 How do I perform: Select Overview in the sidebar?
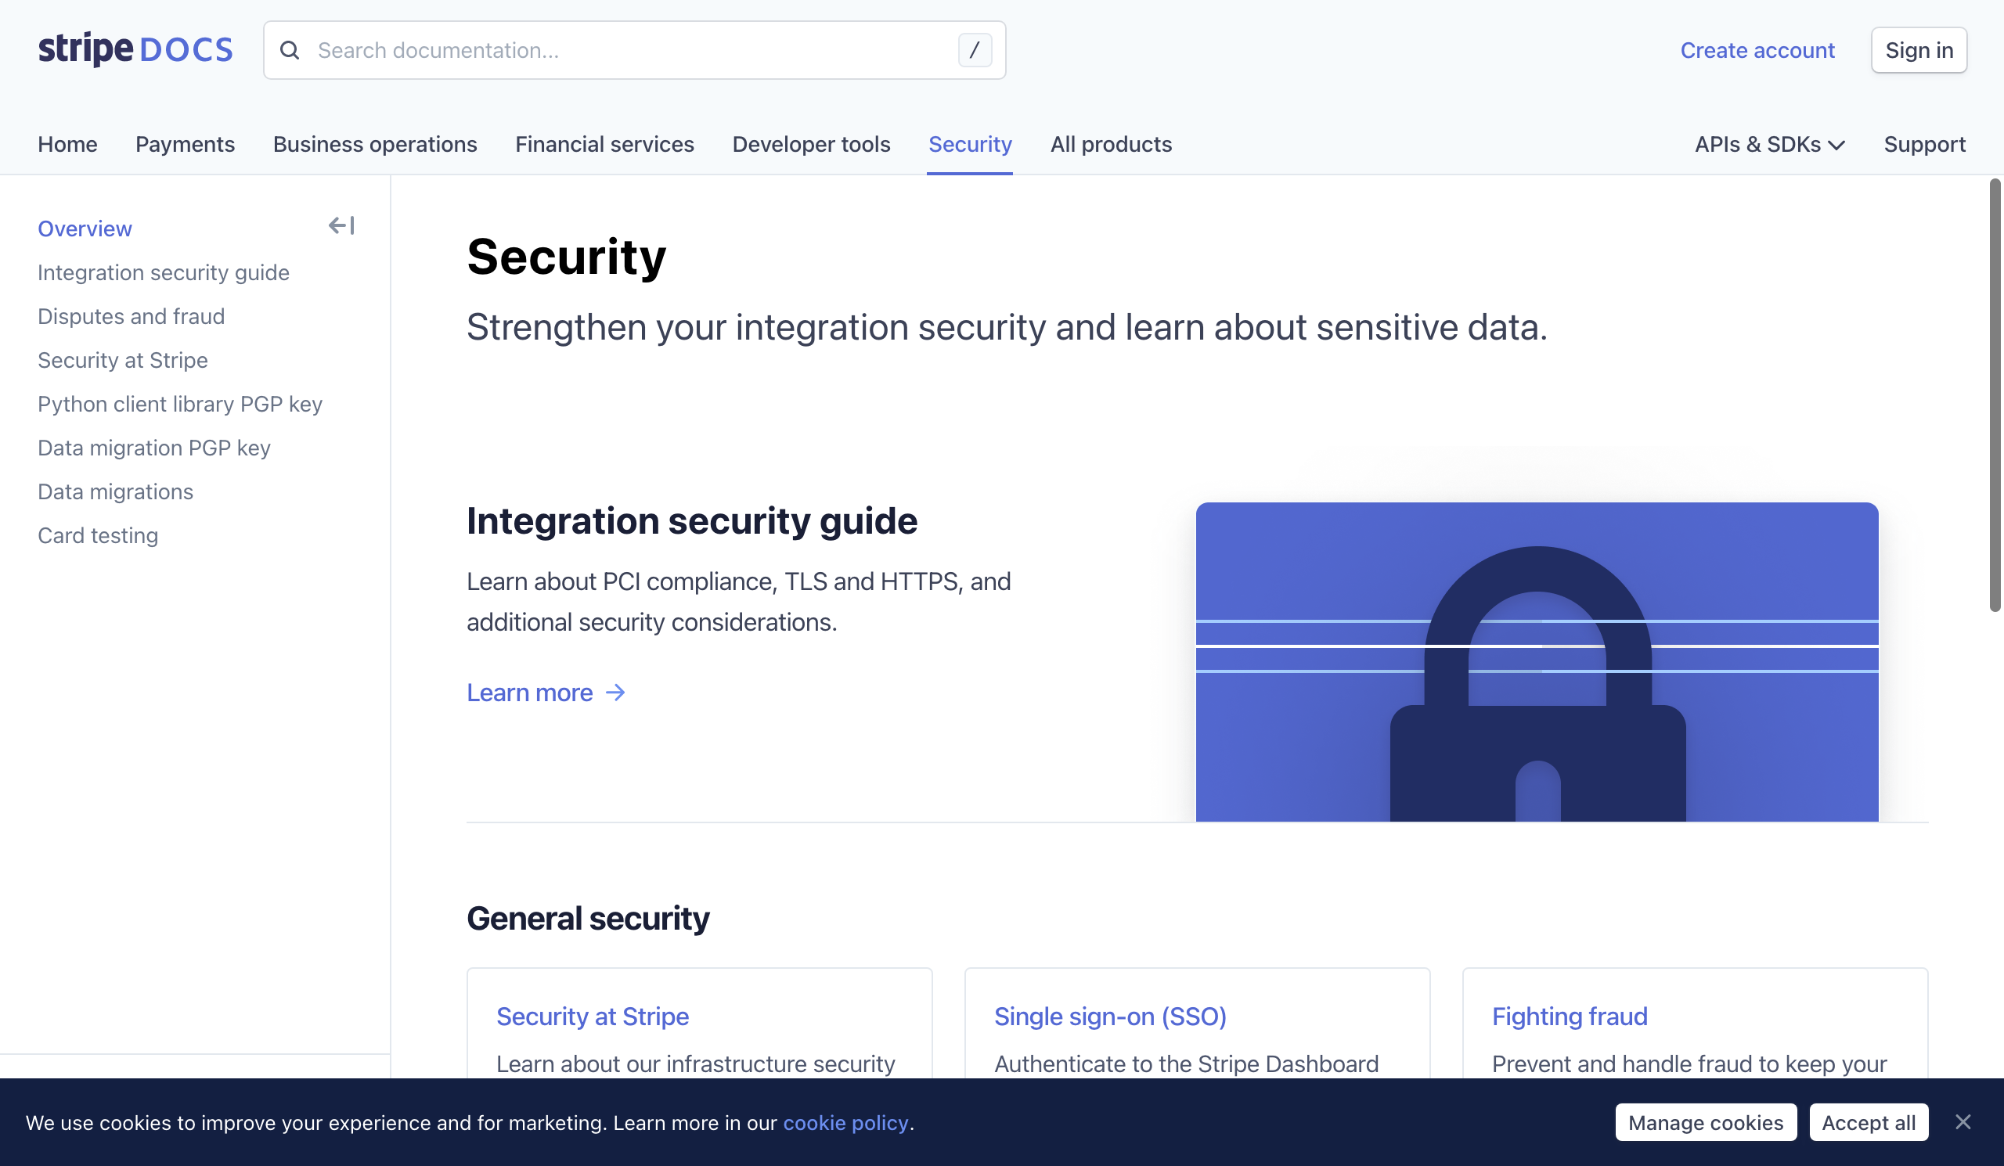85,228
